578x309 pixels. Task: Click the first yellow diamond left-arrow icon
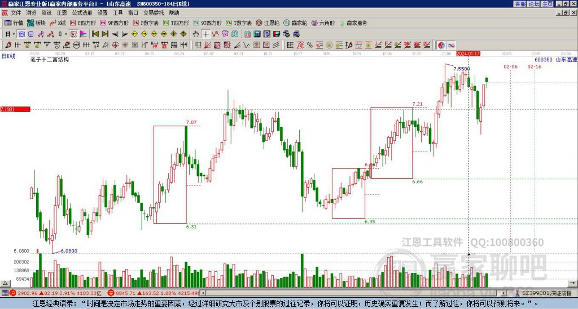(134, 34)
